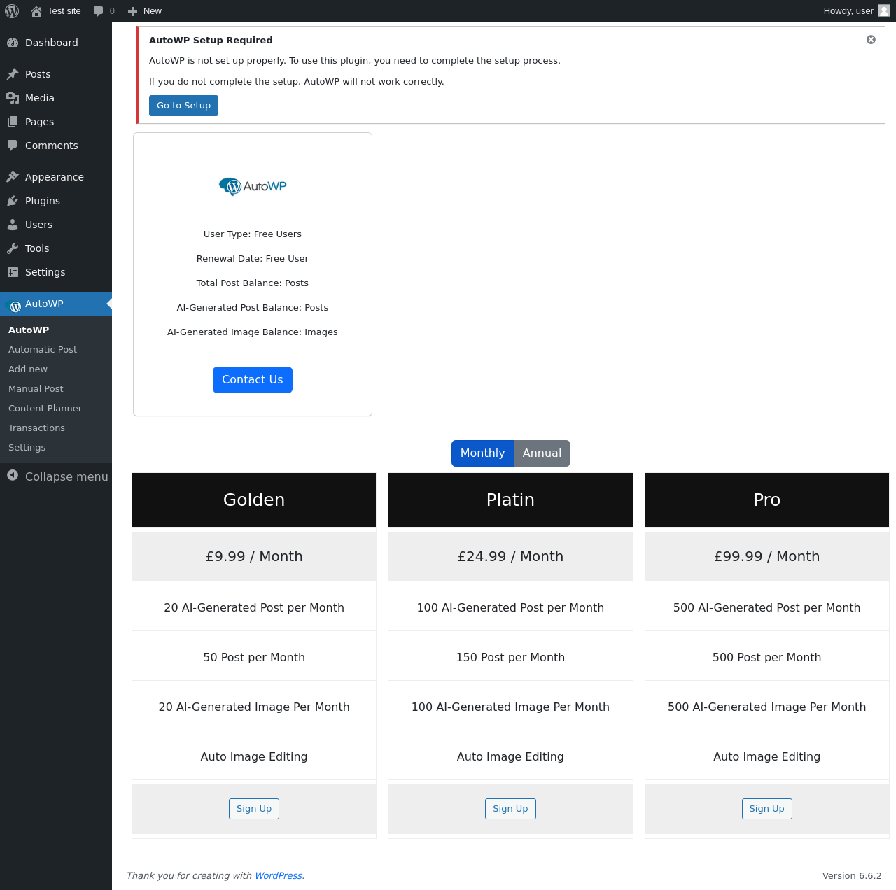The height and width of the screenshot is (890, 896).
Task: Click the AutoWP top-level menu item
Action: pos(56,304)
